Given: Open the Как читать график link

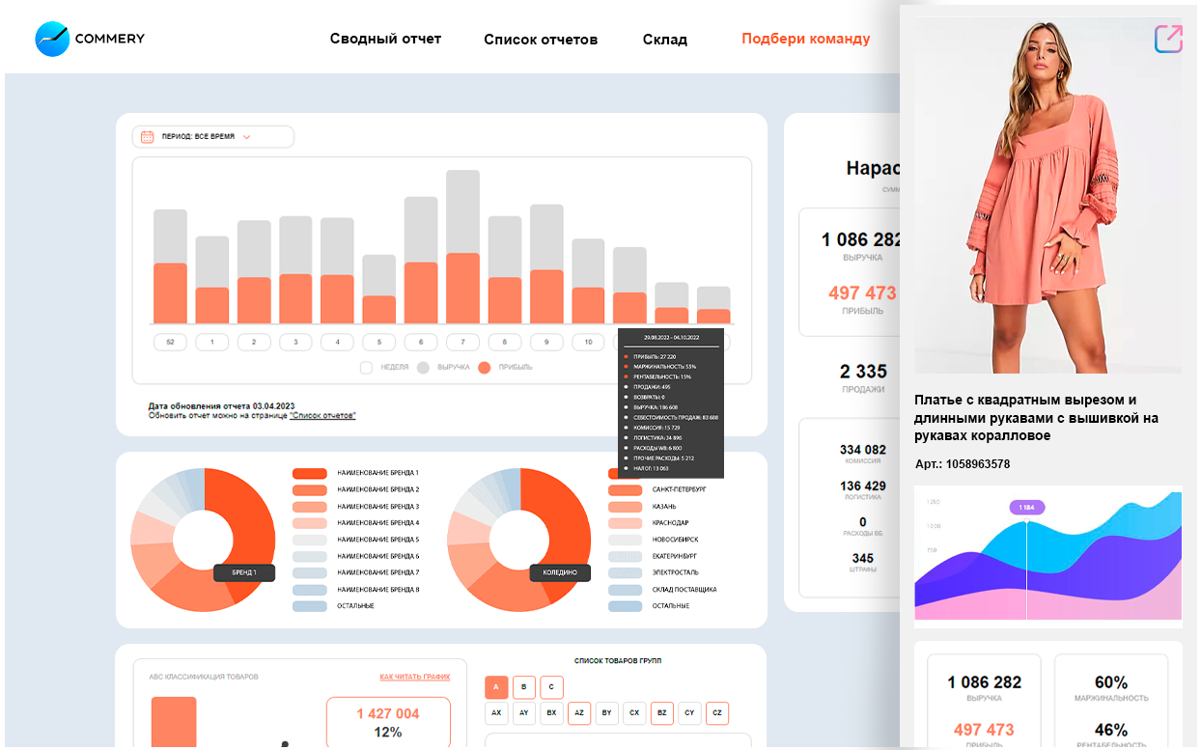Looking at the screenshot, I should point(414,677).
